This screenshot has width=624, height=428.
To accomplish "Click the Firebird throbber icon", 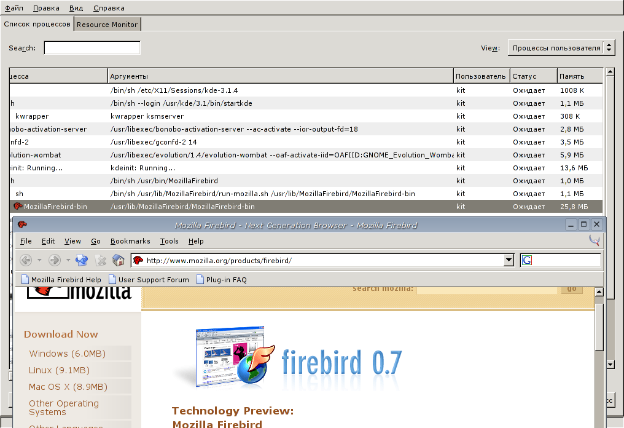I will 594,240.
